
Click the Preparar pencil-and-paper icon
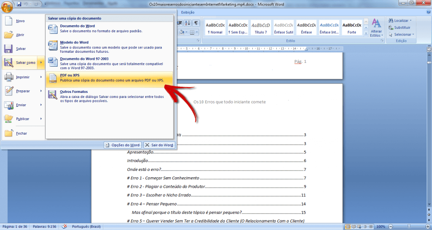point(9,91)
